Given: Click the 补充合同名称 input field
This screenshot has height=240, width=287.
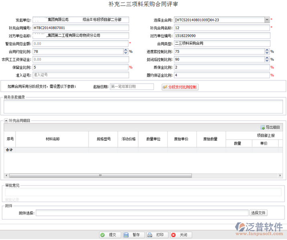Looking at the screenshot, I should tap(221, 28).
